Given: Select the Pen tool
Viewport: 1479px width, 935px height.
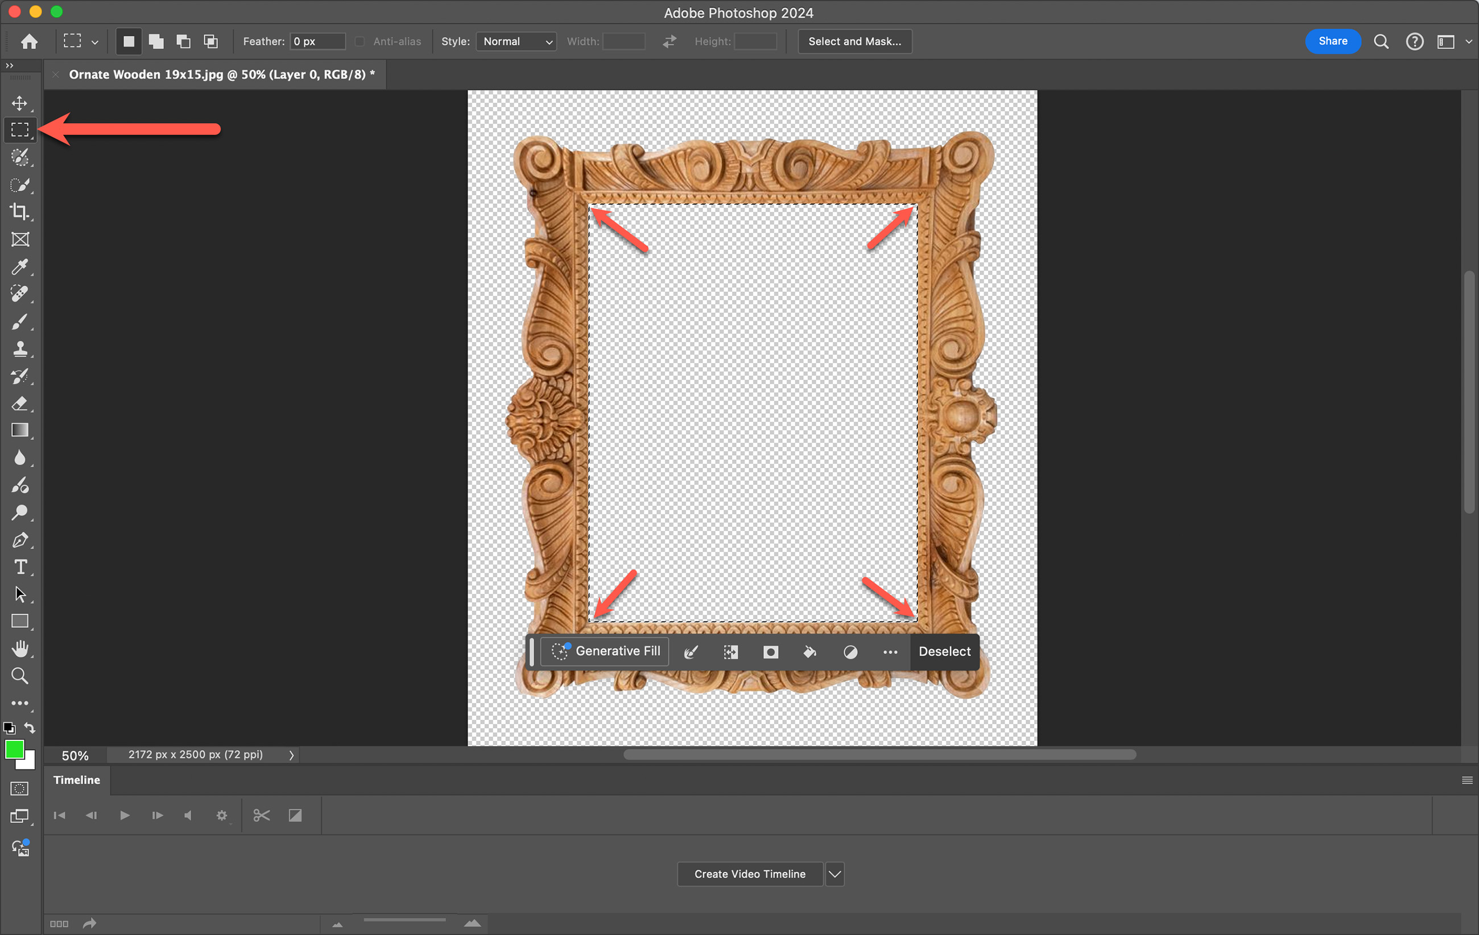Looking at the screenshot, I should [x=20, y=540].
